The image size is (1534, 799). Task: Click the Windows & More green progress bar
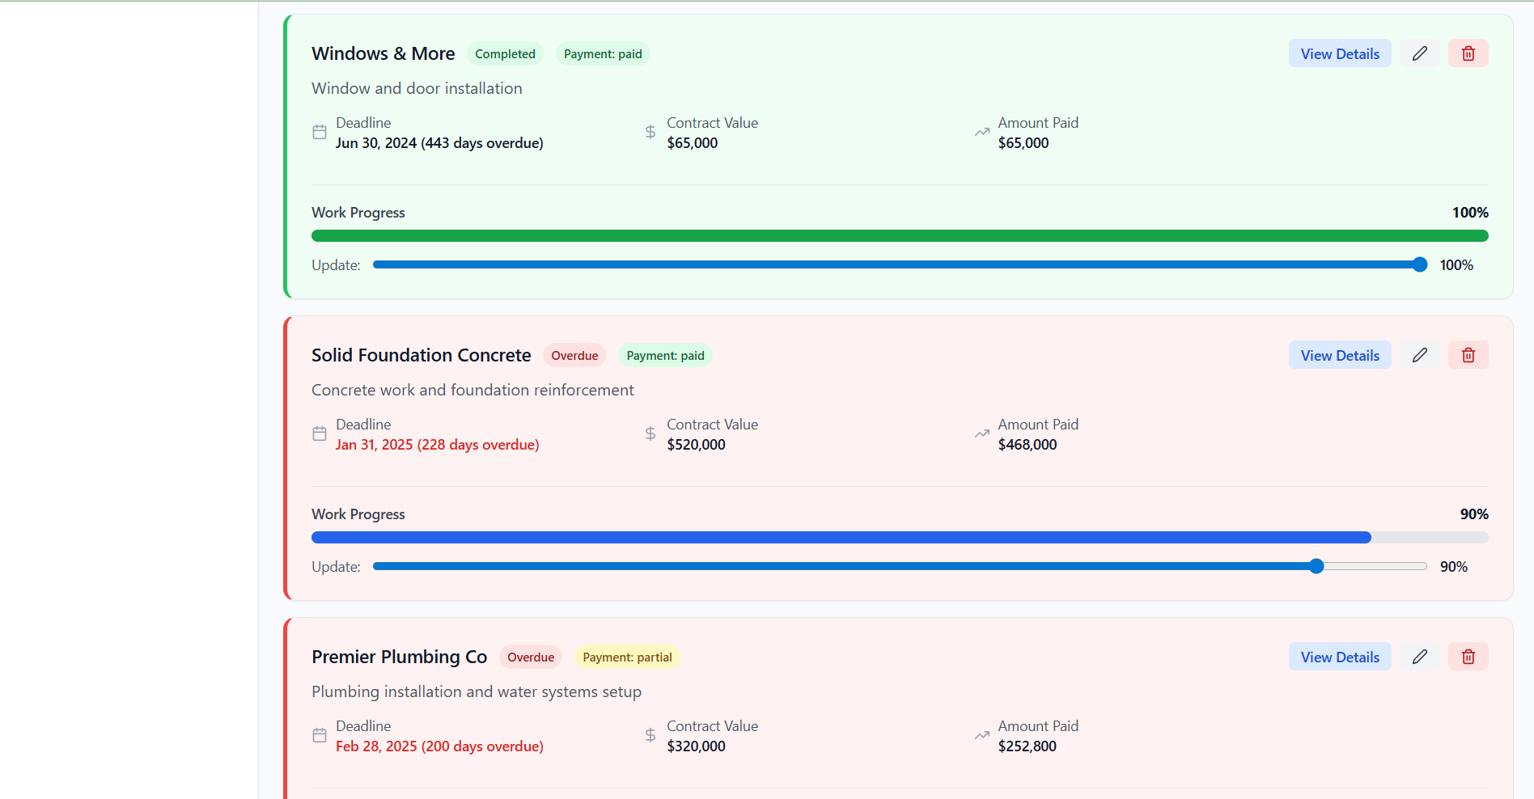click(899, 236)
